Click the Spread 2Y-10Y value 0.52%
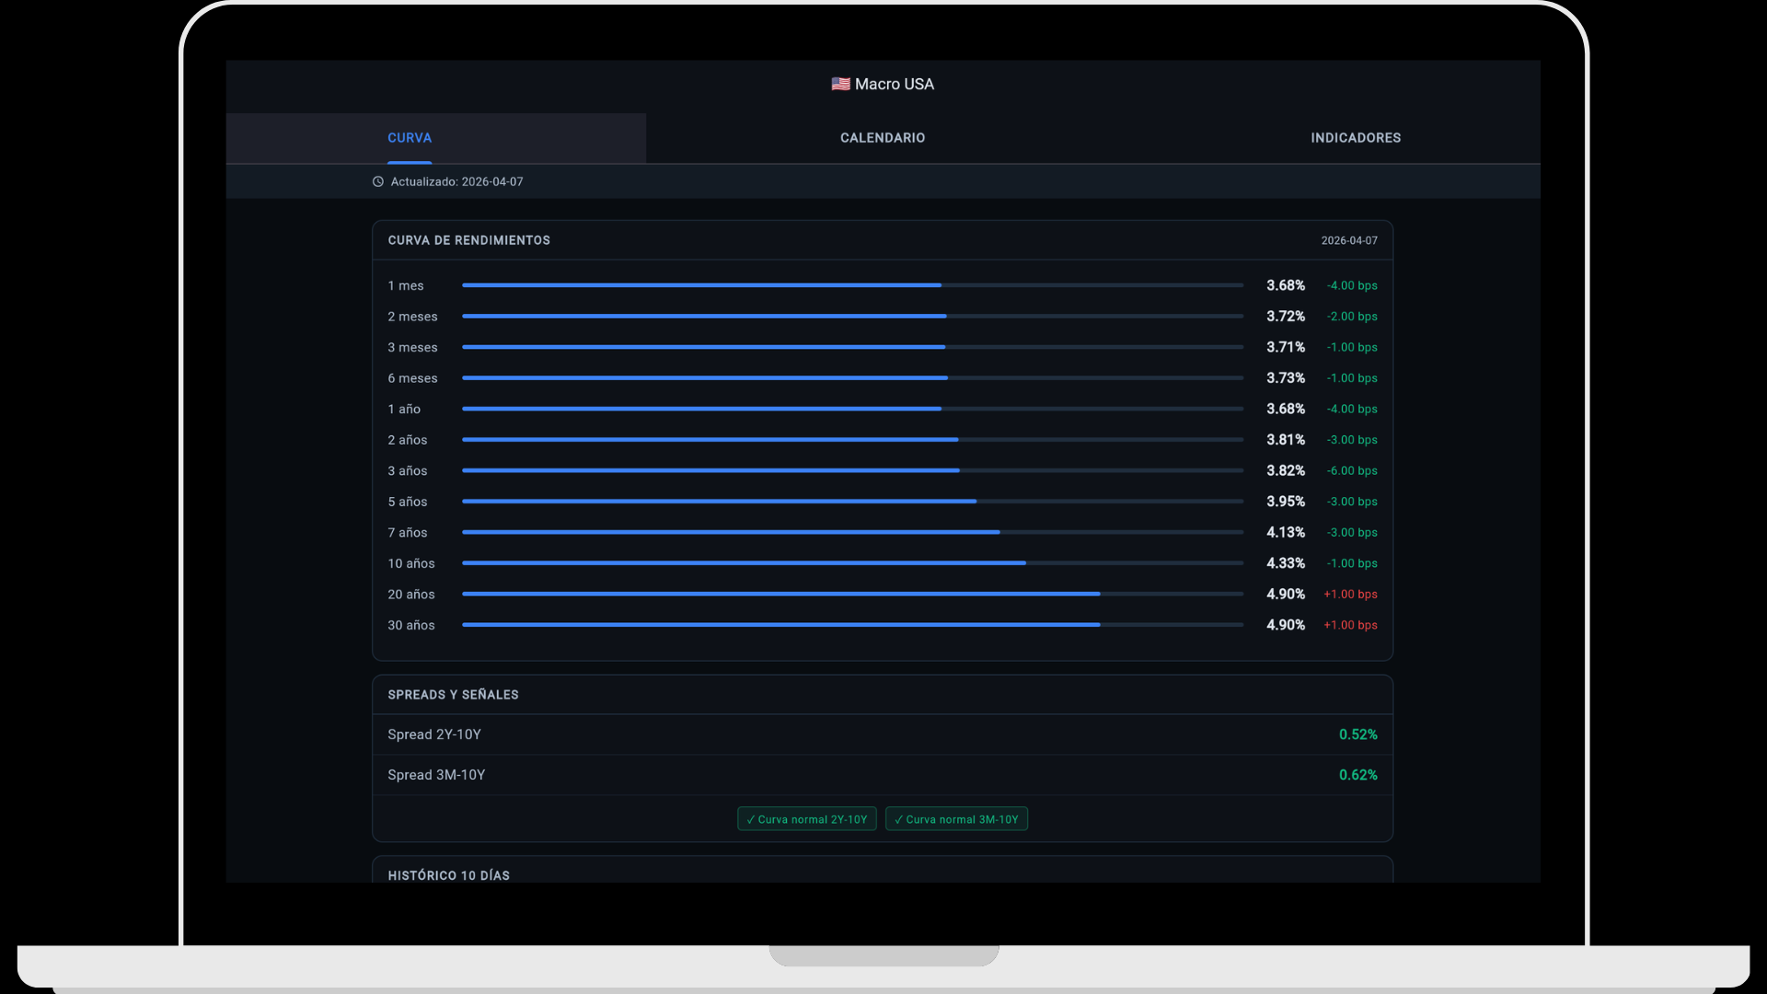This screenshot has width=1767, height=994. click(1358, 734)
